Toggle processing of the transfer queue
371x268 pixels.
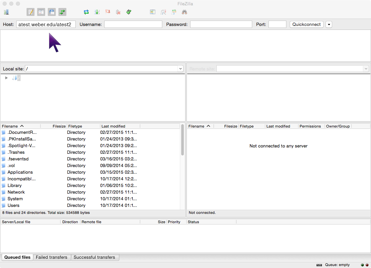(97, 12)
